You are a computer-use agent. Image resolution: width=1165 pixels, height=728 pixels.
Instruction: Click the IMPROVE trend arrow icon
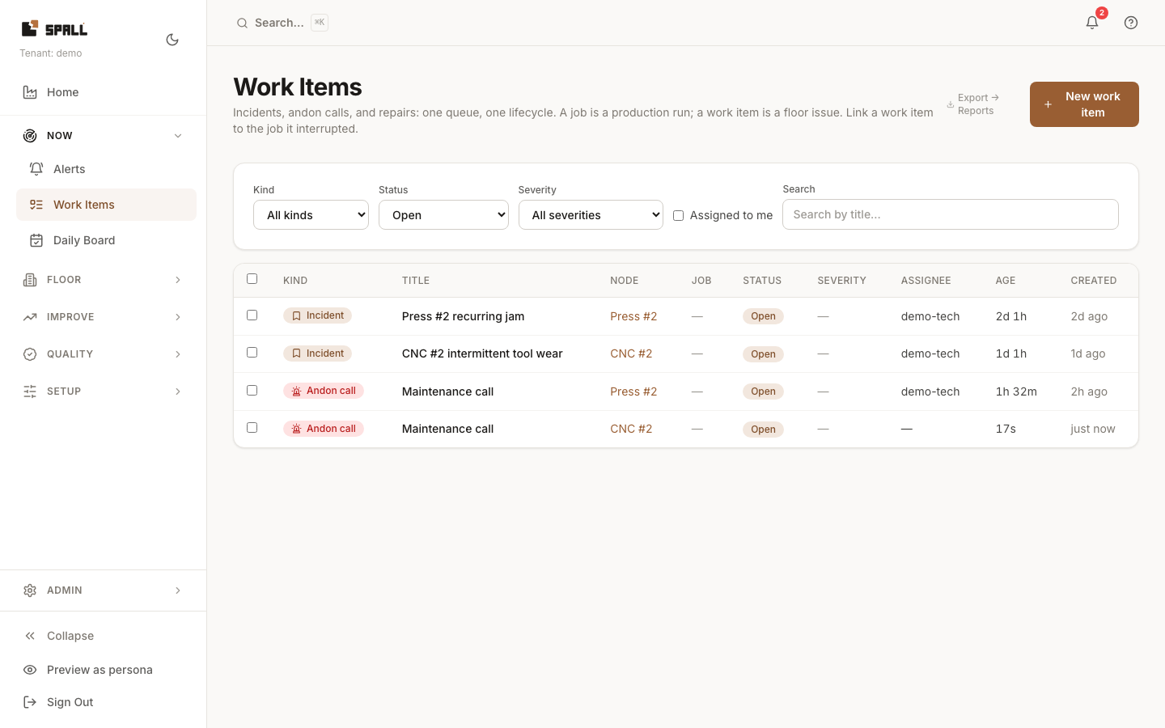(x=30, y=317)
